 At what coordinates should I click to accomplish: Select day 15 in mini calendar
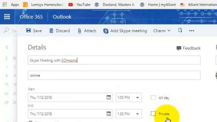(6, 84)
